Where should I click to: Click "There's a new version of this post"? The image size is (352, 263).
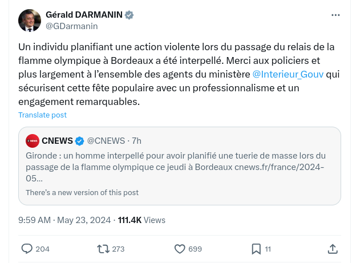82,193
